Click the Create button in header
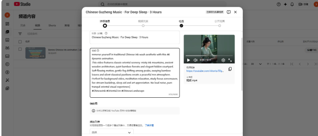This screenshot has height=136, width=318. (304, 4)
